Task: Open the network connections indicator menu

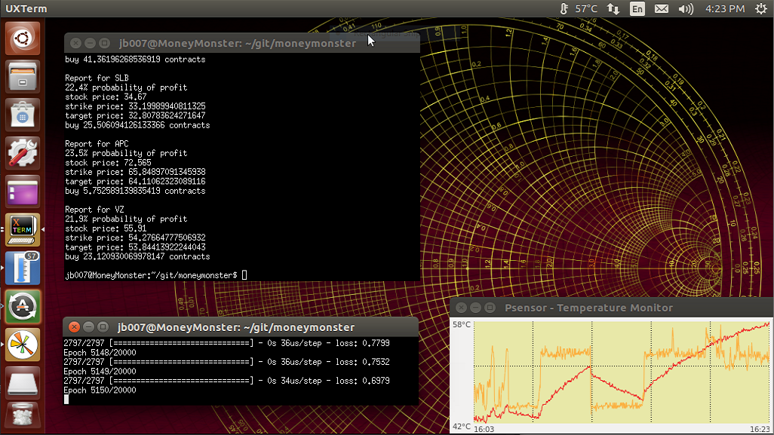Action: [x=613, y=9]
